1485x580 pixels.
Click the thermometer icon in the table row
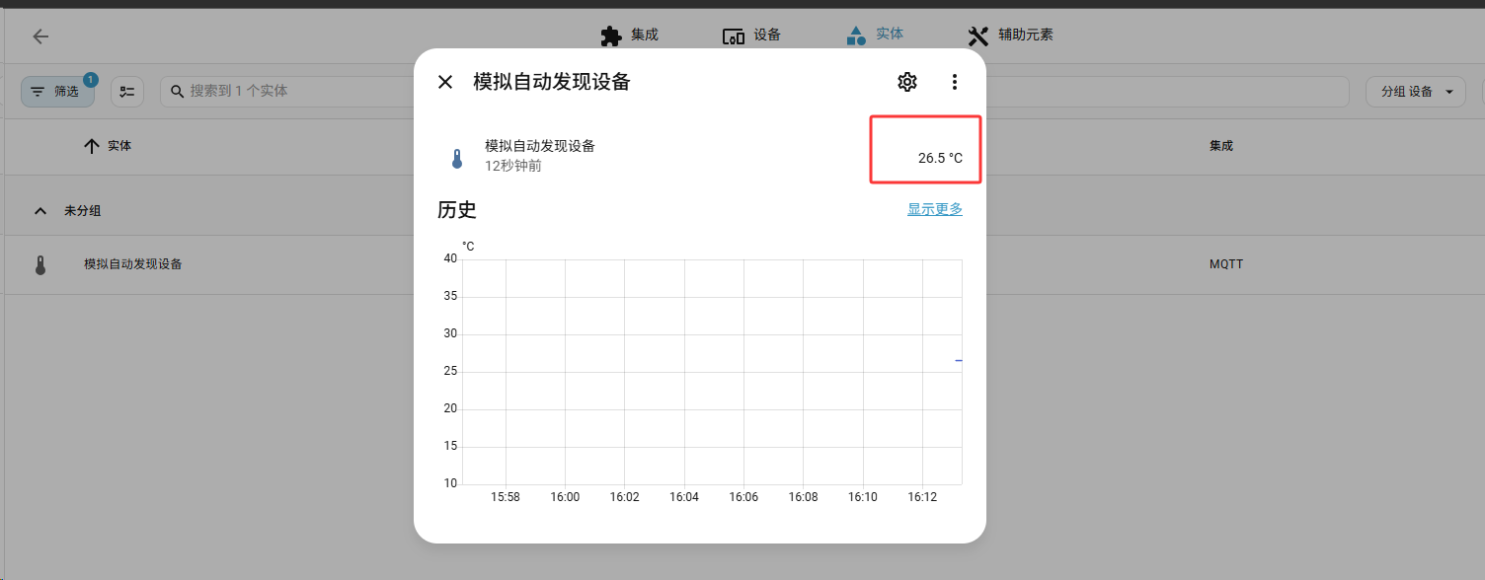(x=40, y=264)
